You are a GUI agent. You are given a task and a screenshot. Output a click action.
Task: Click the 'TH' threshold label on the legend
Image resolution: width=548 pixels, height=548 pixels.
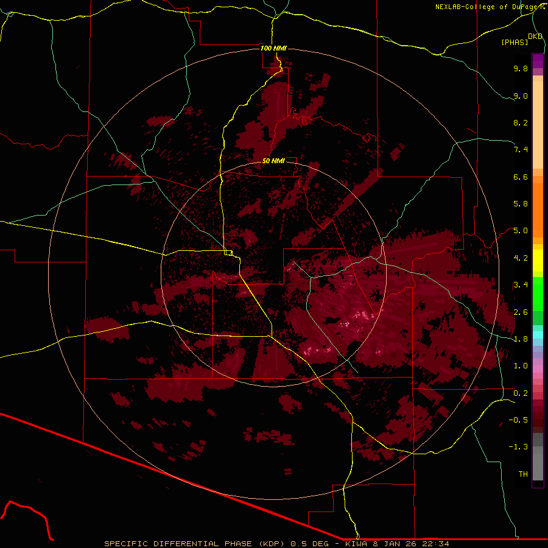click(x=523, y=474)
